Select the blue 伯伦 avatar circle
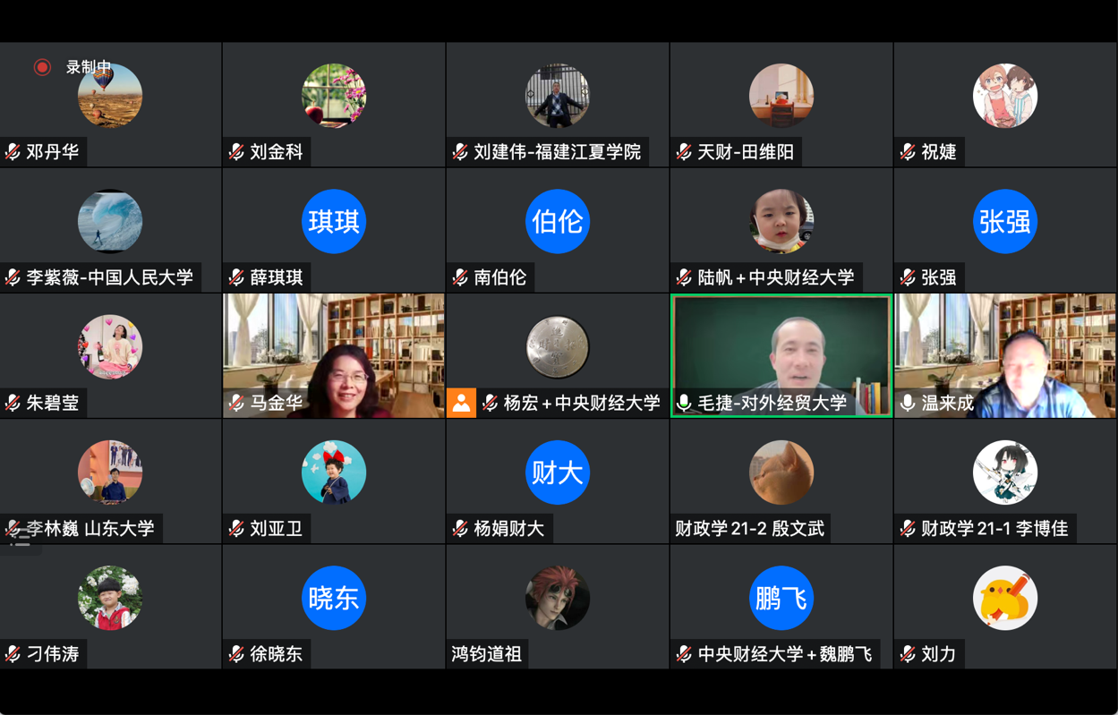 pyautogui.click(x=558, y=221)
